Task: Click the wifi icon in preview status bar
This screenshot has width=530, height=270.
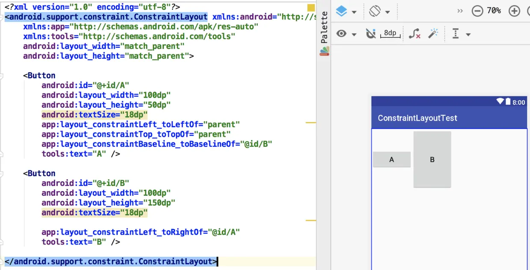Action: coord(500,102)
